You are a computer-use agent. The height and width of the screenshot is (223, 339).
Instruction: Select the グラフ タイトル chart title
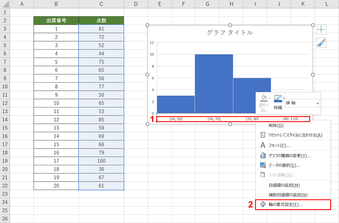coord(230,32)
